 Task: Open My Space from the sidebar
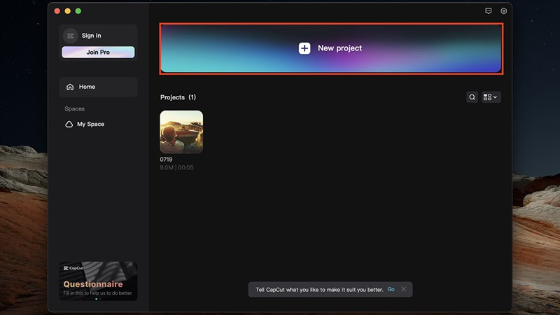90,124
